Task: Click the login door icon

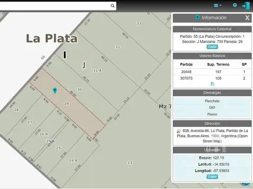Action: point(246,6)
